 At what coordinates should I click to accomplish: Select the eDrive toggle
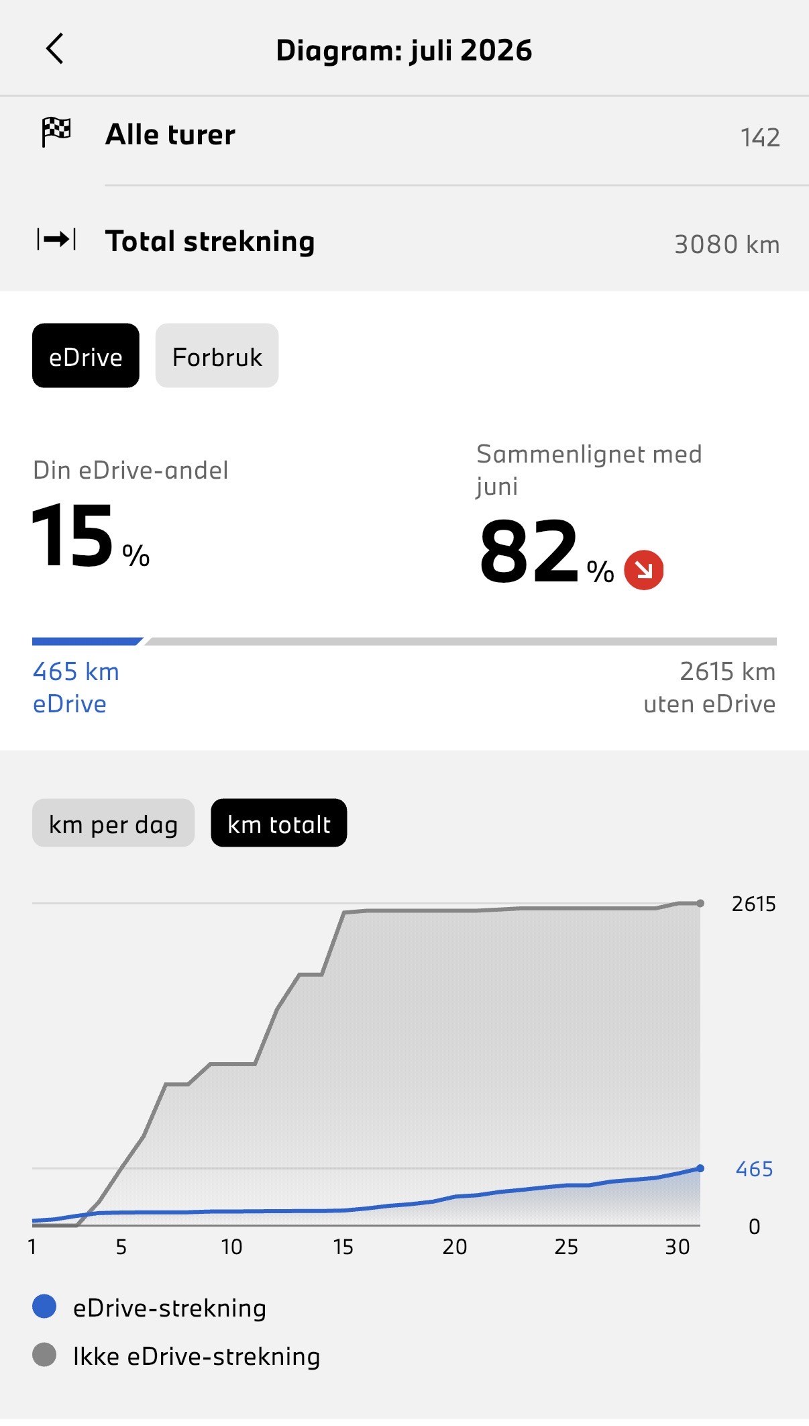86,356
